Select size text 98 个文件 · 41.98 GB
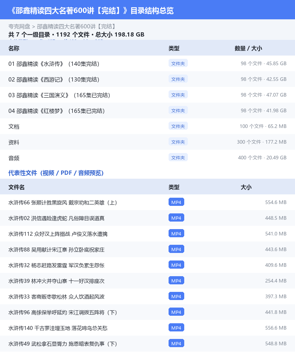Screen dimensions: 295x361 (264, 110)
